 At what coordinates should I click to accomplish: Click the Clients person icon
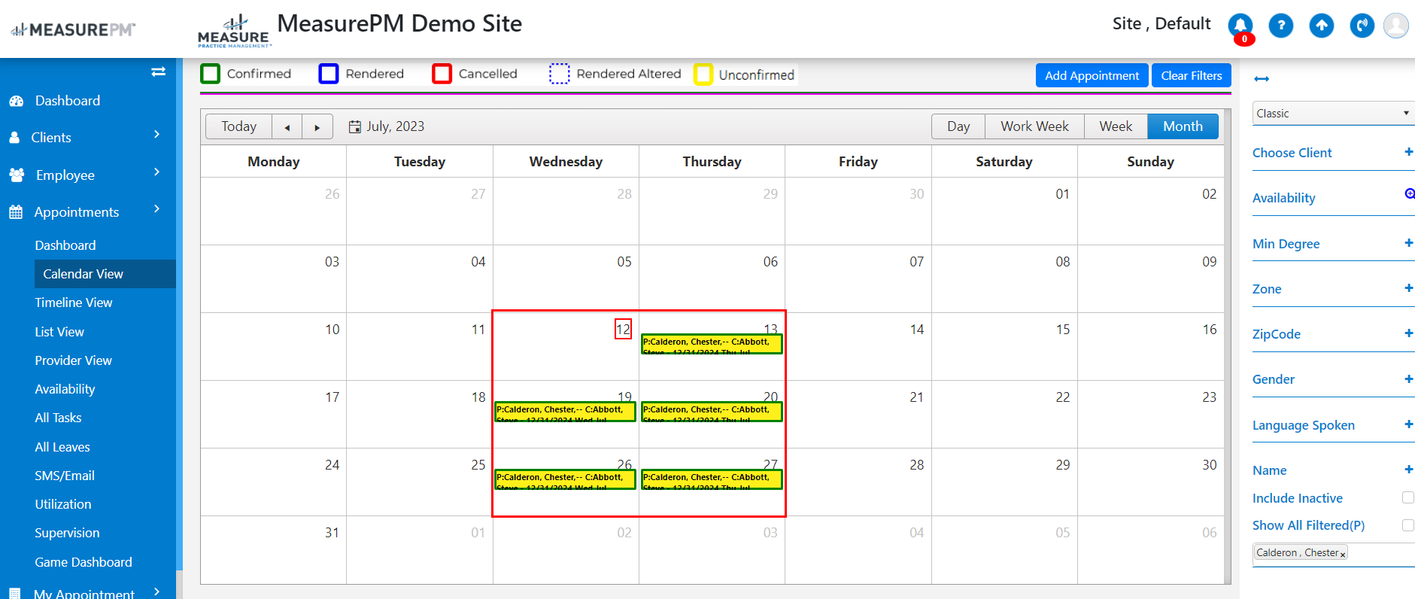[x=14, y=138]
